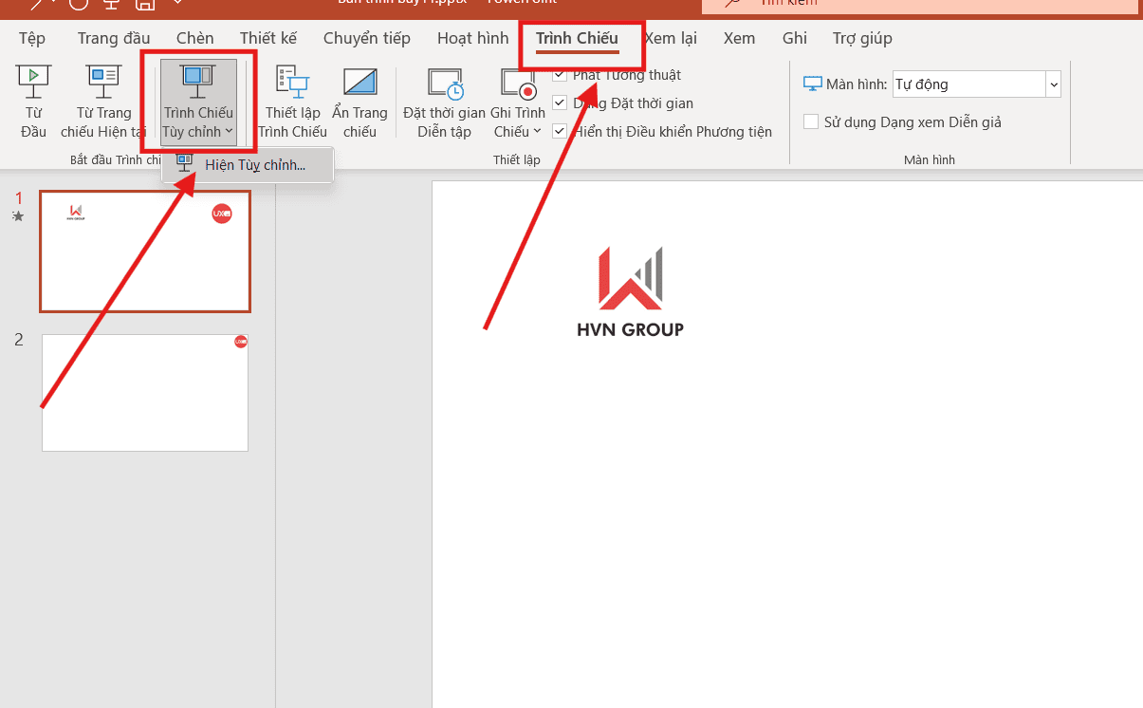Toggle Dùng Đặt thời gian checkbox
1143x708 pixels.
(x=560, y=103)
